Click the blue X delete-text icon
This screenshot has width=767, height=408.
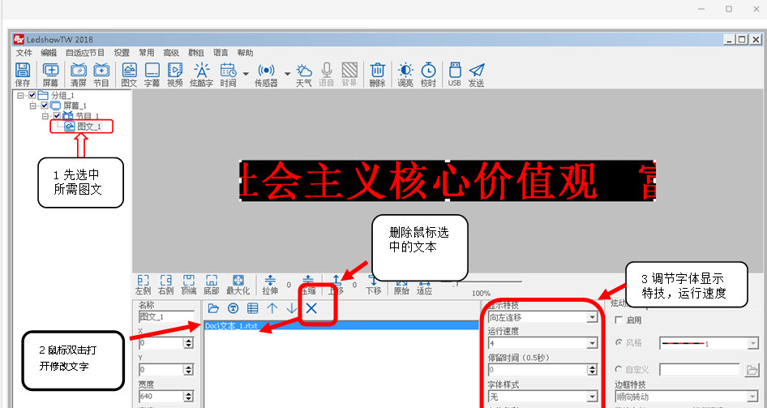click(x=311, y=308)
